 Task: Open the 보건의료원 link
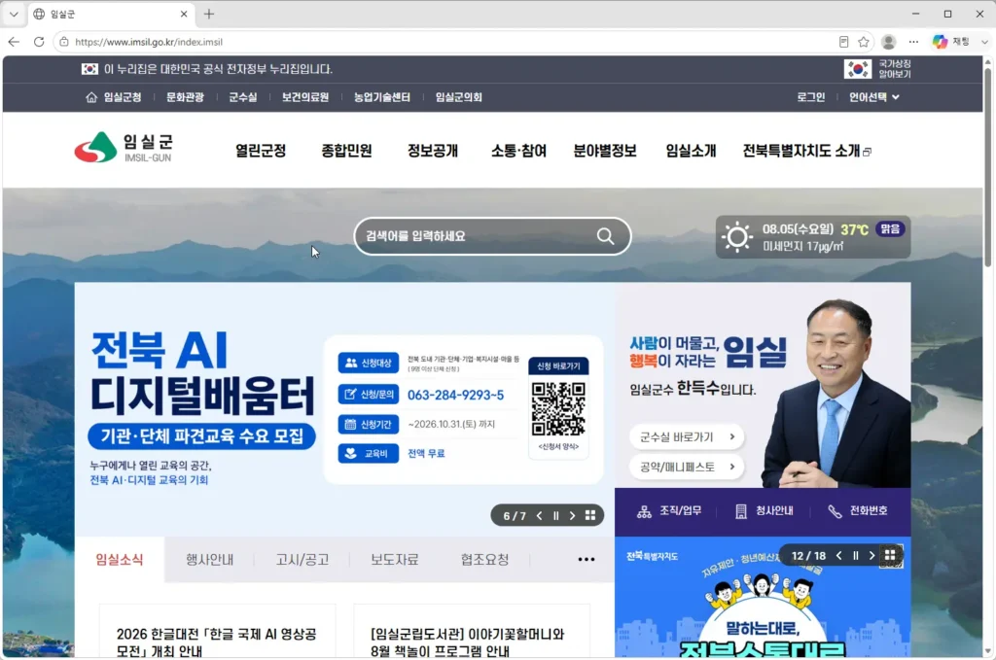coord(305,97)
